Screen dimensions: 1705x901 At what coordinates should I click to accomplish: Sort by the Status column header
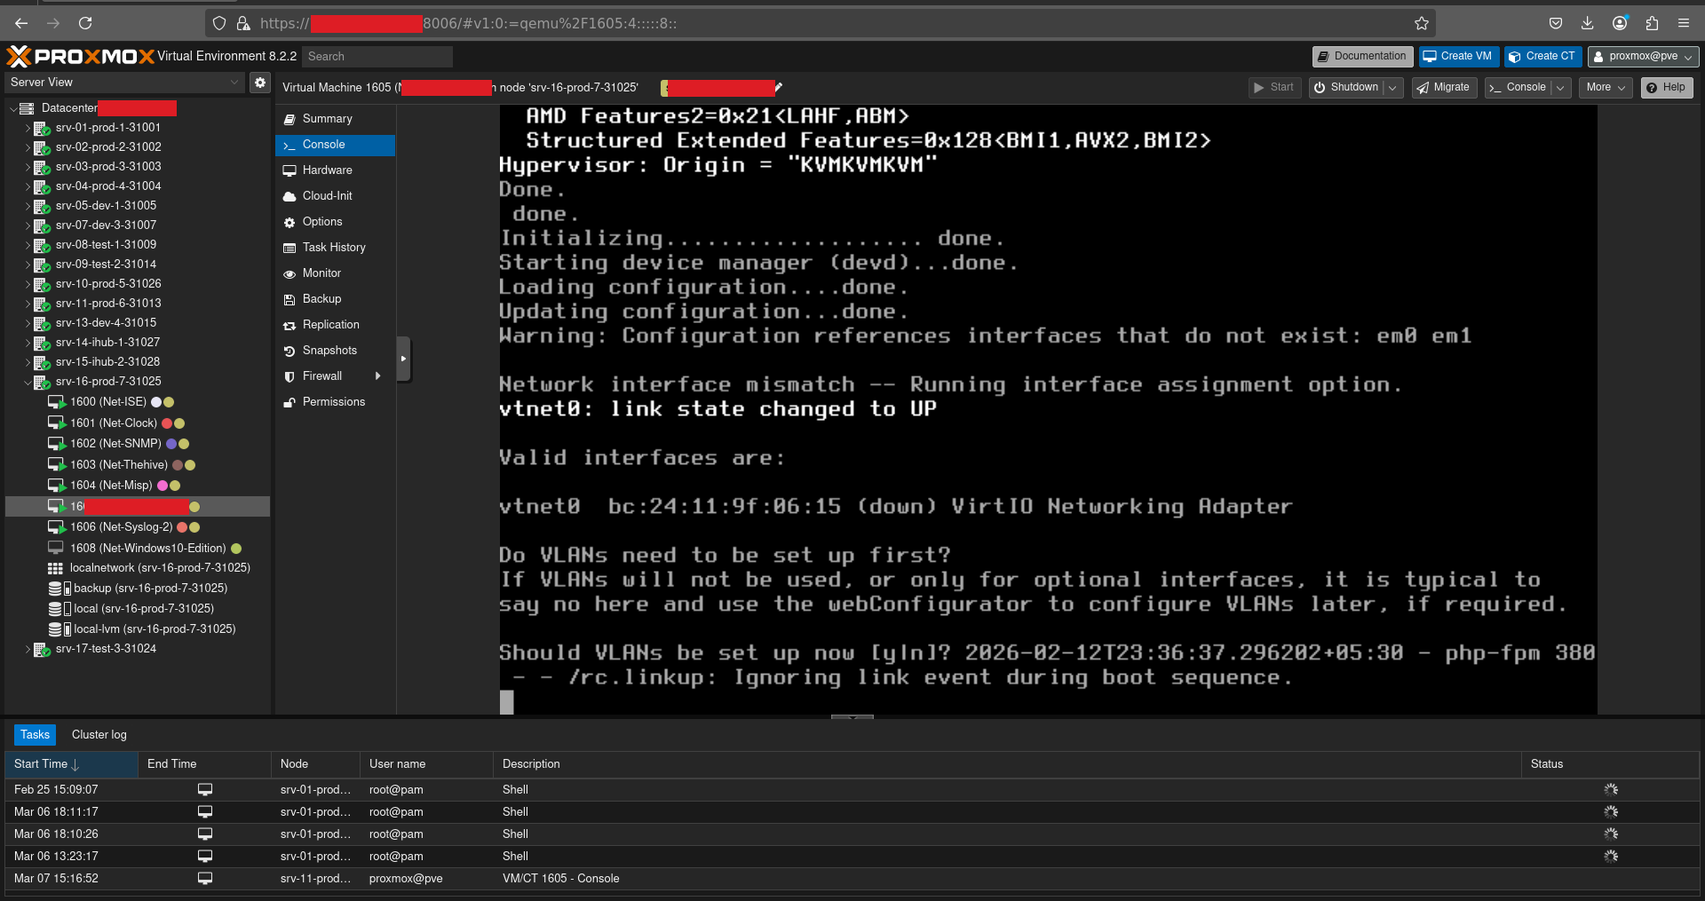(x=1610, y=764)
